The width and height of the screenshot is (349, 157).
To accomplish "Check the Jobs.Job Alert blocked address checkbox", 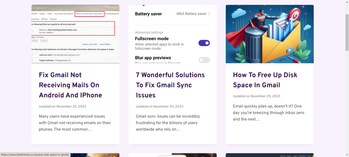I will point(32,55).
